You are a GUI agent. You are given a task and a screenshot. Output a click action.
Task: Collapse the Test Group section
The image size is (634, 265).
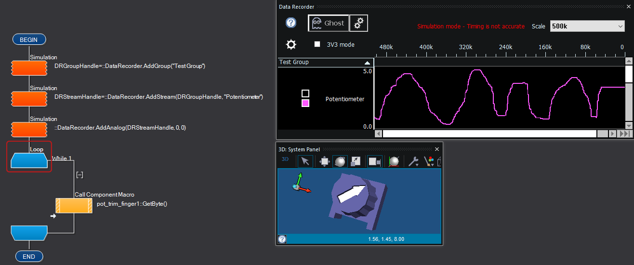pos(367,63)
